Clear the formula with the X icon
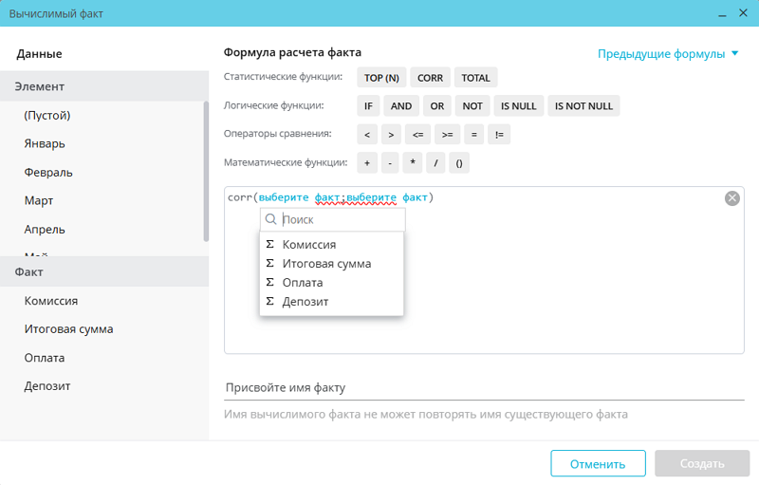Viewport: 759px width, 485px height. (x=731, y=198)
